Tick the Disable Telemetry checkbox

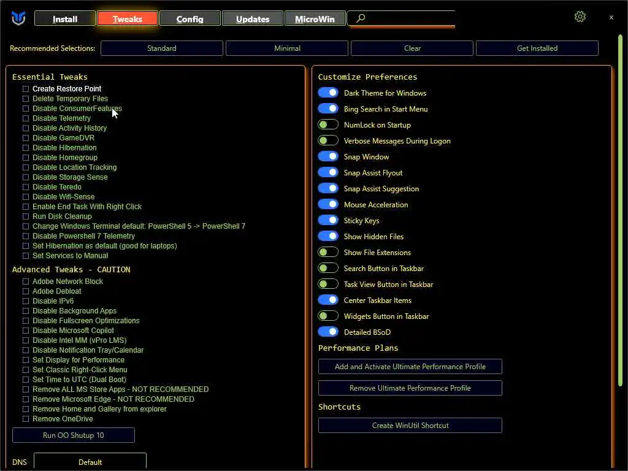(x=26, y=118)
